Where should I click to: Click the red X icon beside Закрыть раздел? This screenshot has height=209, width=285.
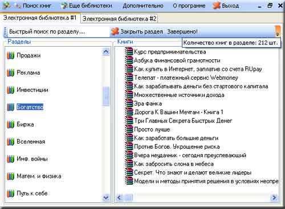(x=115, y=31)
